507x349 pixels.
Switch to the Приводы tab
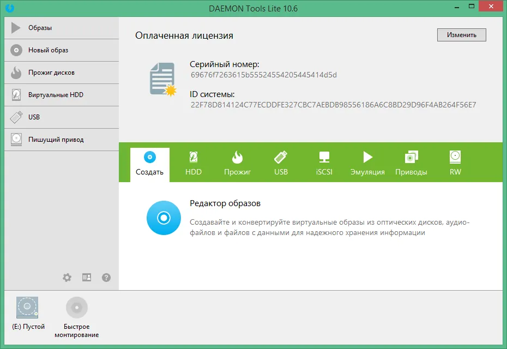[x=411, y=164]
